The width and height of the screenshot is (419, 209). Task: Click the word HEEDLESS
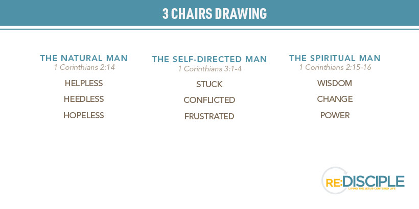click(84, 99)
